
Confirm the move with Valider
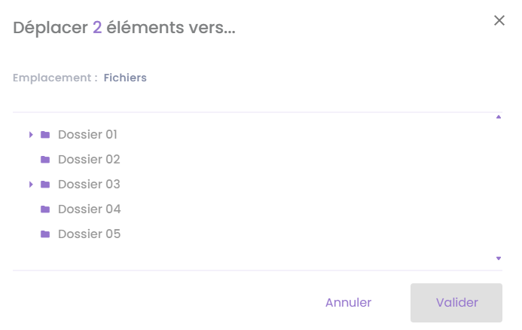[456, 303]
